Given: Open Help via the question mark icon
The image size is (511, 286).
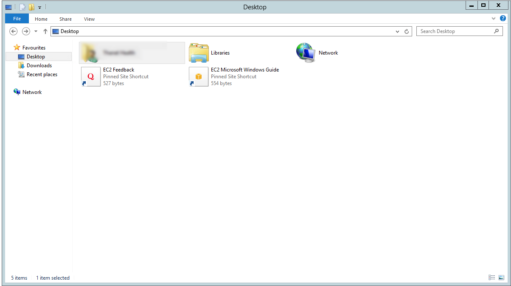Looking at the screenshot, I should click(x=503, y=18).
